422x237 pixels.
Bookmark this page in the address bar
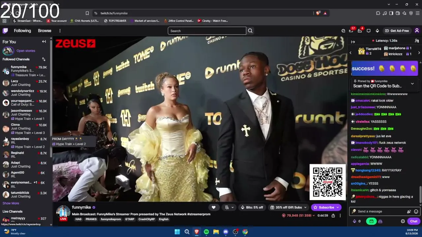coord(87,13)
